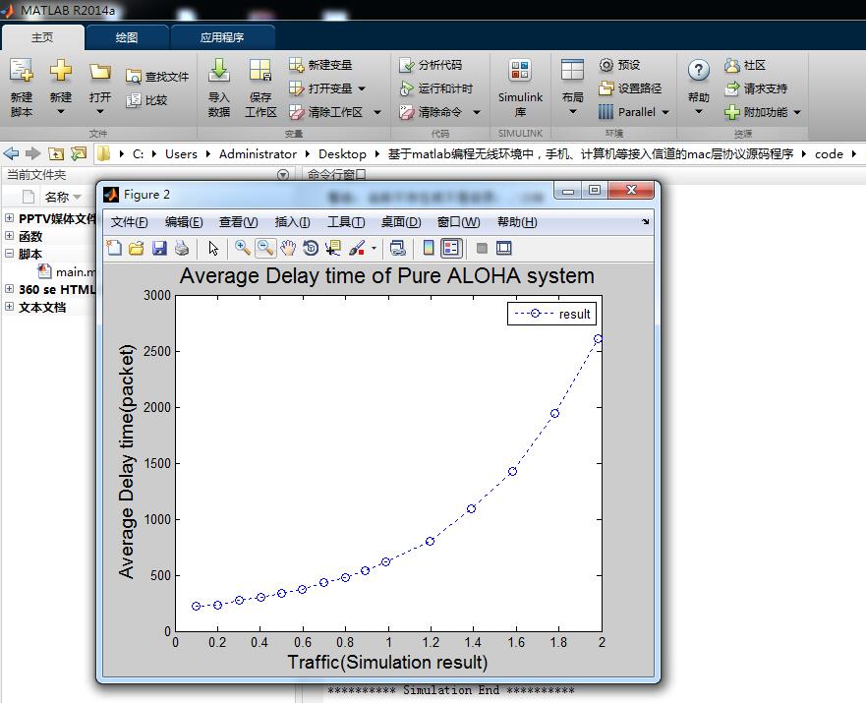
Task: Go forward using the address bar forward arrow
Action: tap(33, 153)
